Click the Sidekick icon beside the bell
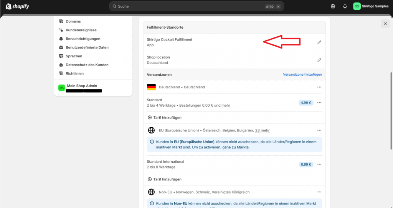The height and width of the screenshot is (208, 393). [x=333, y=6]
